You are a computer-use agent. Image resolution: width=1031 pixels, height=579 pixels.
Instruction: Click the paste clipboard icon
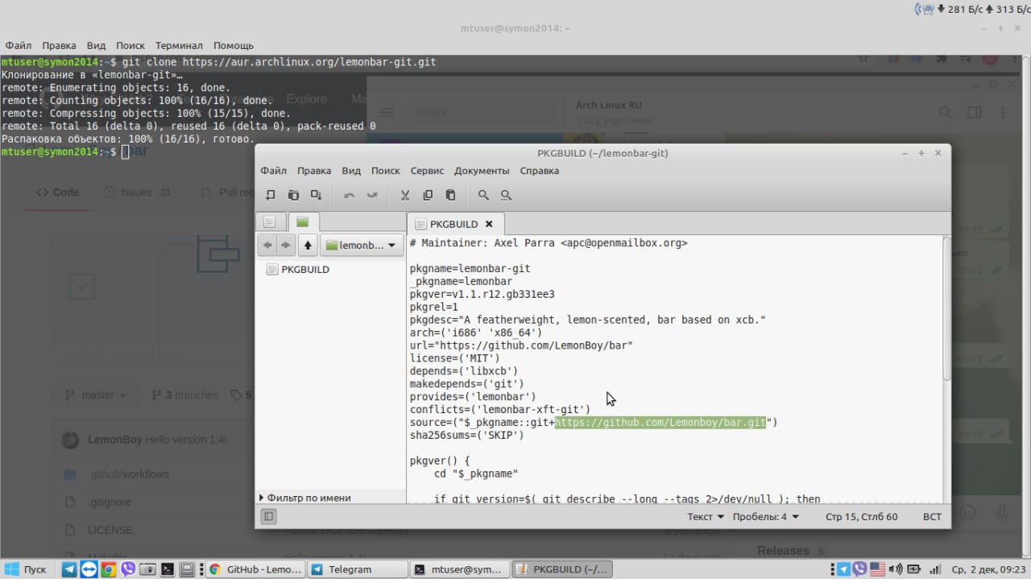pos(450,195)
